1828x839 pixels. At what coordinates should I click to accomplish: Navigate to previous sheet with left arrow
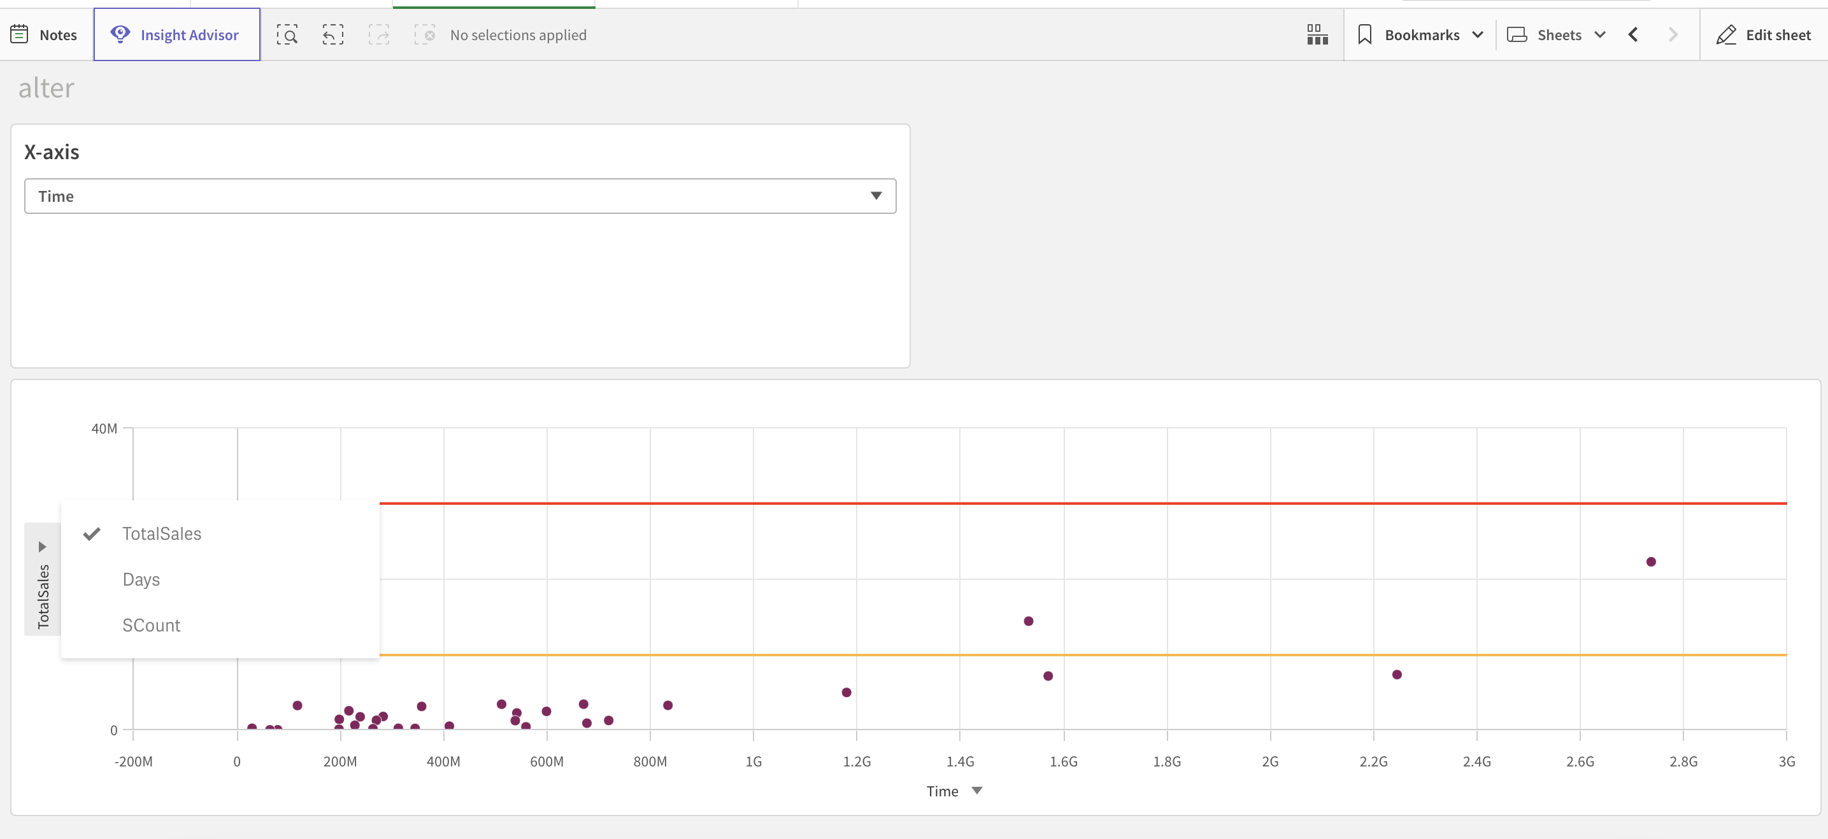click(x=1634, y=34)
